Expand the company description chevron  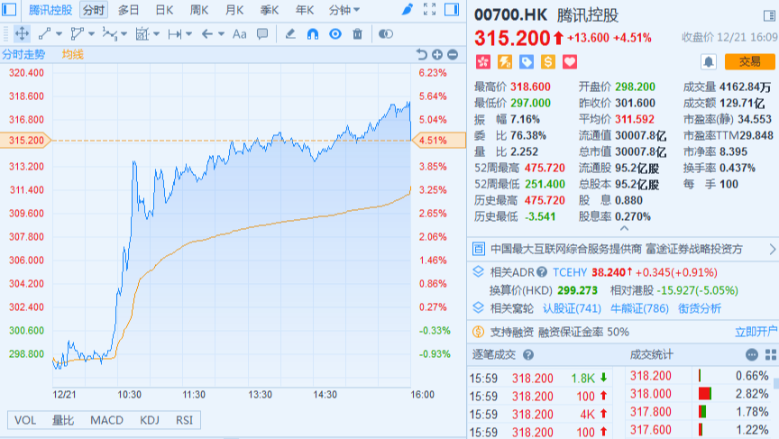(772, 249)
